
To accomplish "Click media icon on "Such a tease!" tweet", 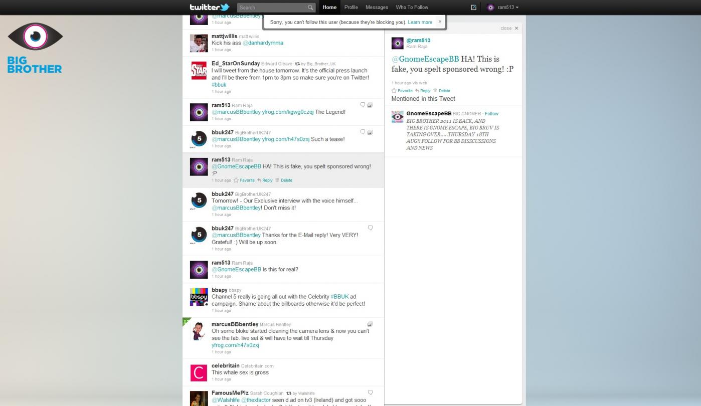I will click(370, 132).
